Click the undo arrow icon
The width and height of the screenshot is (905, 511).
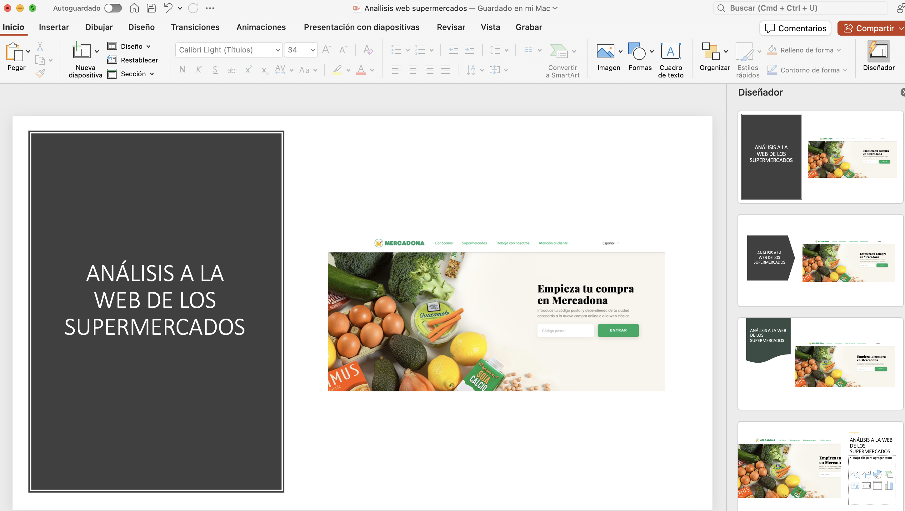(168, 8)
